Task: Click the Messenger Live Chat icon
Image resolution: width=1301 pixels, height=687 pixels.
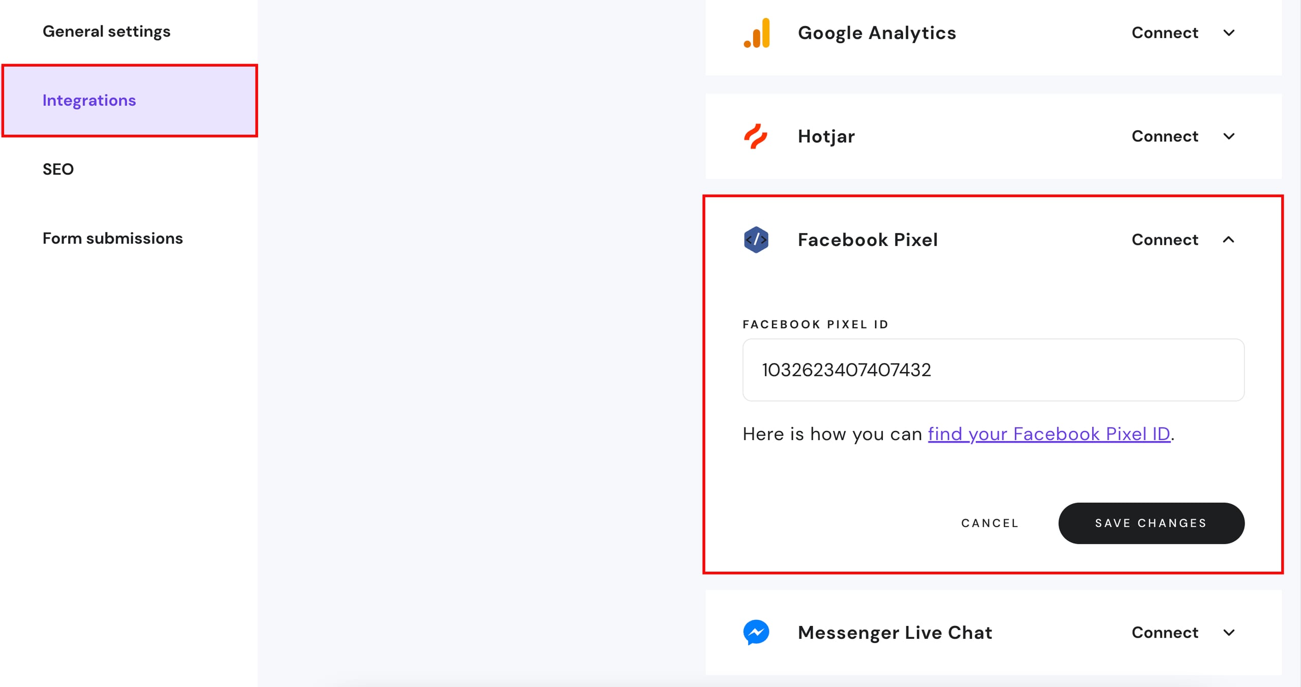Action: [x=757, y=632]
